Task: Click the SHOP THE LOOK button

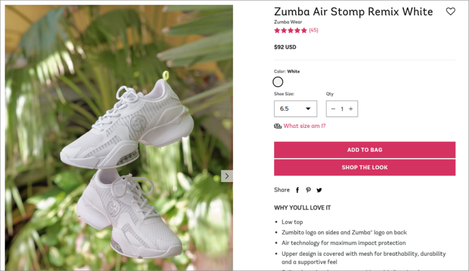Action: click(364, 168)
